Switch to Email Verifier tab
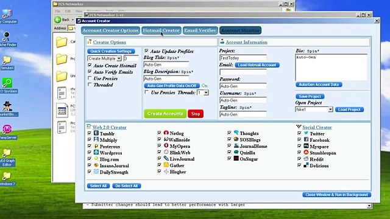The image size is (390, 219). pos(200,30)
